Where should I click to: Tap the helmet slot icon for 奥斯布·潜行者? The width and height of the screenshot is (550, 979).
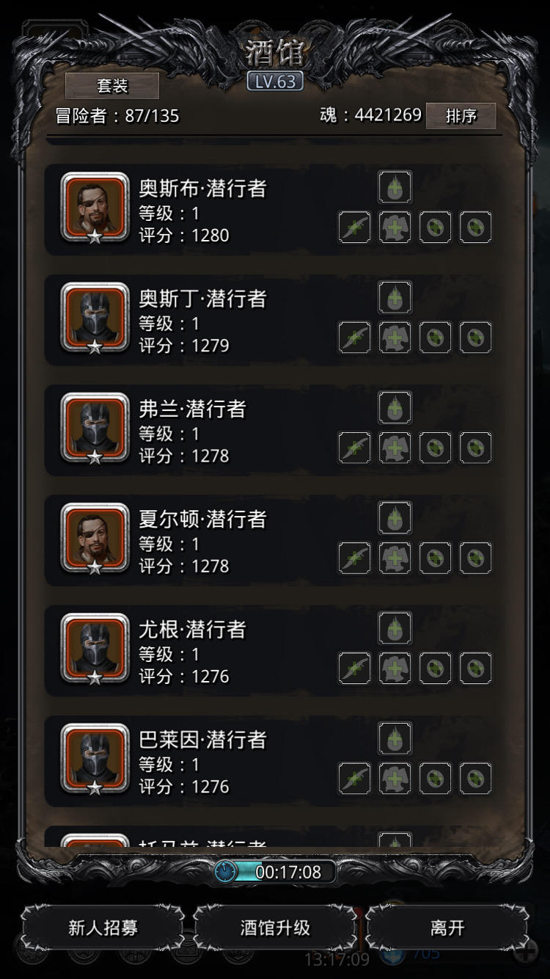tap(395, 187)
